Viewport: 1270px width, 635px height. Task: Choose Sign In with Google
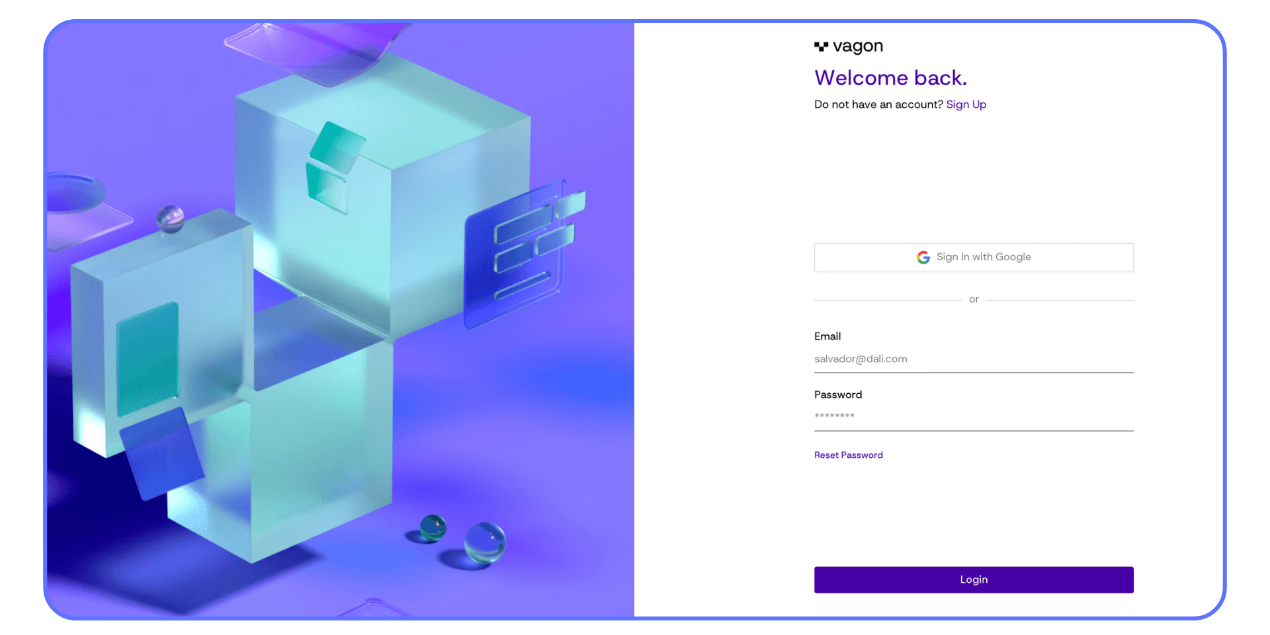(974, 258)
